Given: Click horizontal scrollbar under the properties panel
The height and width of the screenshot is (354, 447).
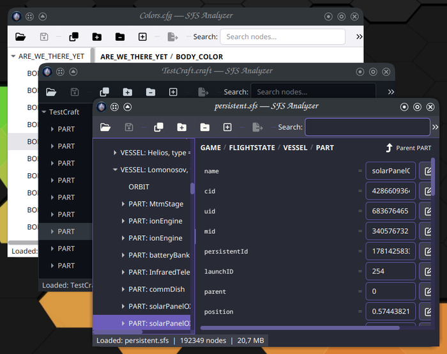Looking at the screenshot, I should tap(300, 328).
